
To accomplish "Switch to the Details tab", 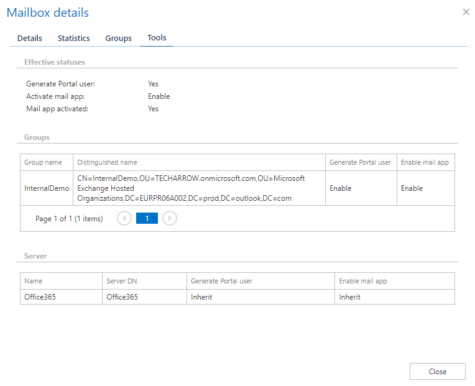I will (29, 38).
